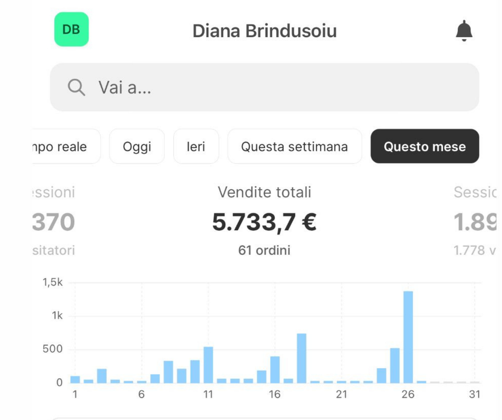The height and width of the screenshot is (420, 502).
Task: Tap the DB account avatar
Action: tap(71, 30)
